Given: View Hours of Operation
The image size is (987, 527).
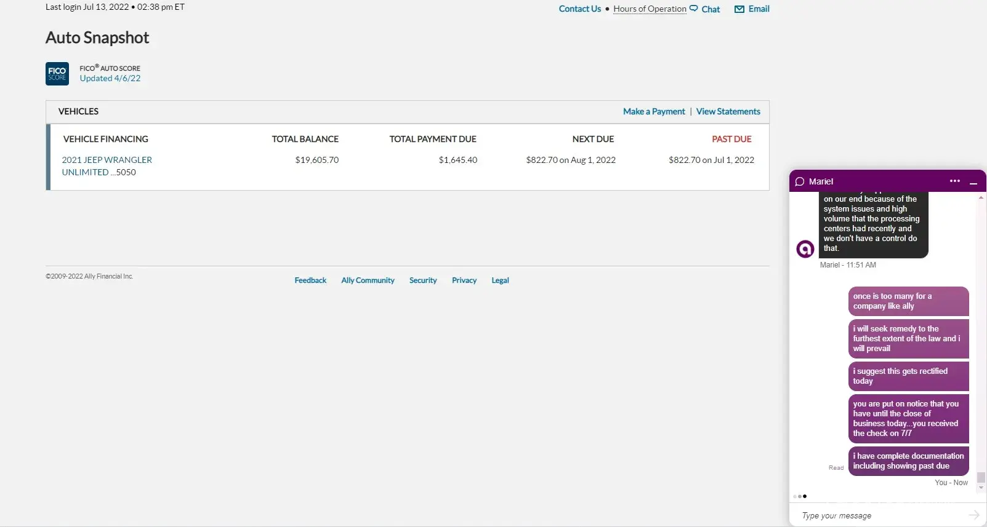Looking at the screenshot, I should coord(650,9).
